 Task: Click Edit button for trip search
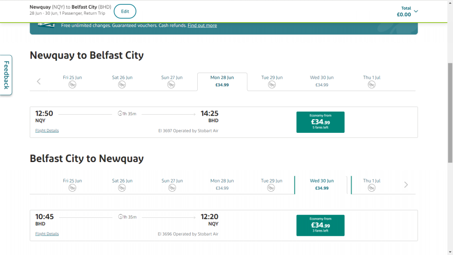125,12
